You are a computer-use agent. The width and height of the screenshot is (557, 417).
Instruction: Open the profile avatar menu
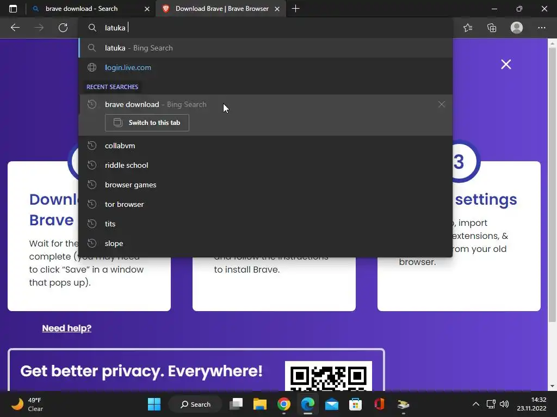click(517, 28)
